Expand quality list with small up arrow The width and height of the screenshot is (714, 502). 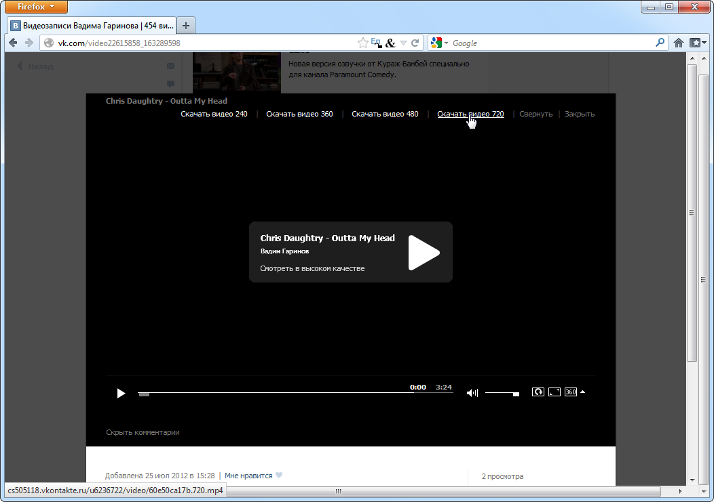pos(582,392)
